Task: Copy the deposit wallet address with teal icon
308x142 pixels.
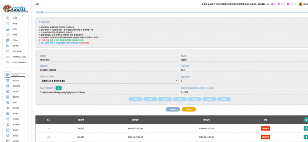Action: [x=59, y=88]
